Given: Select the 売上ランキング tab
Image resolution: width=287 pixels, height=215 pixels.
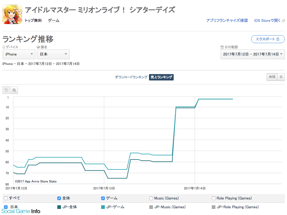Looking at the screenshot, I should pos(161,77).
